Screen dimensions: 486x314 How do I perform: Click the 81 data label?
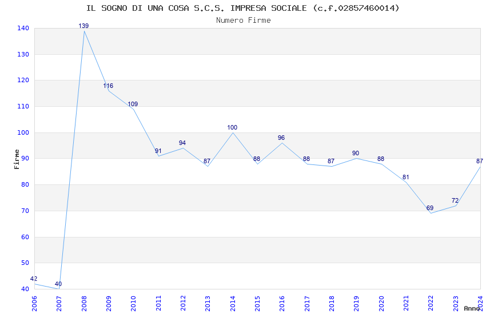pyautogui.click(x=406, y=177)
